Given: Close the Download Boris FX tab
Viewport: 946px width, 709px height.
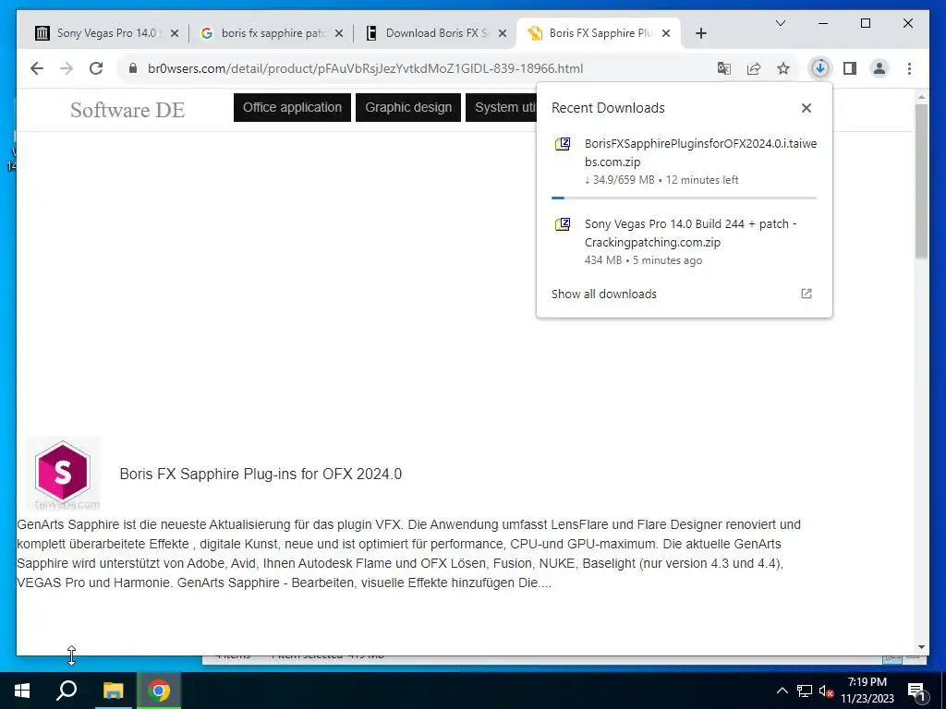Looking at the screenshot, I should point(503,33).
